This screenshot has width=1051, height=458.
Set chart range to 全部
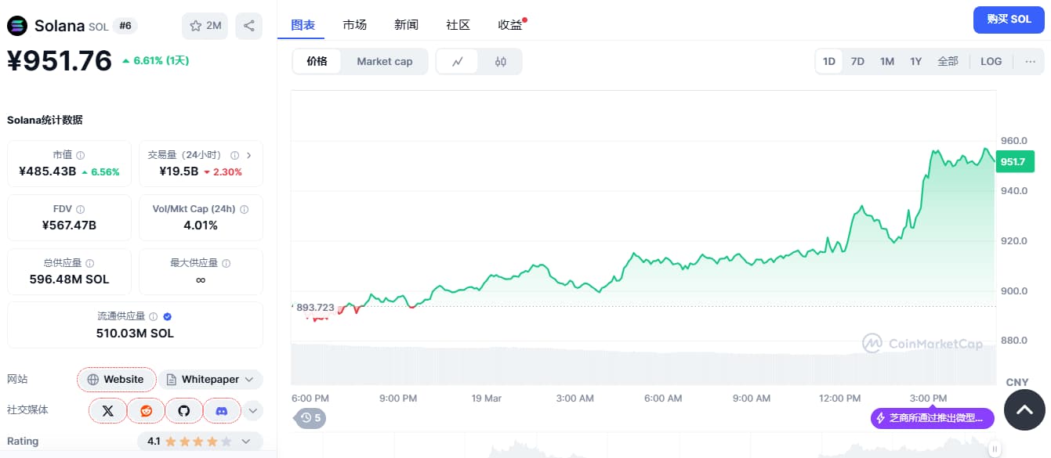click(x=948, y=61)
